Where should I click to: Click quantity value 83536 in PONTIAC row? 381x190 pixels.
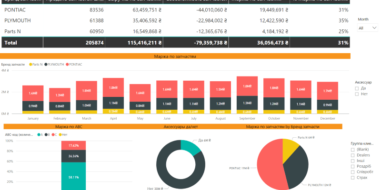click(x=97, y=10)
